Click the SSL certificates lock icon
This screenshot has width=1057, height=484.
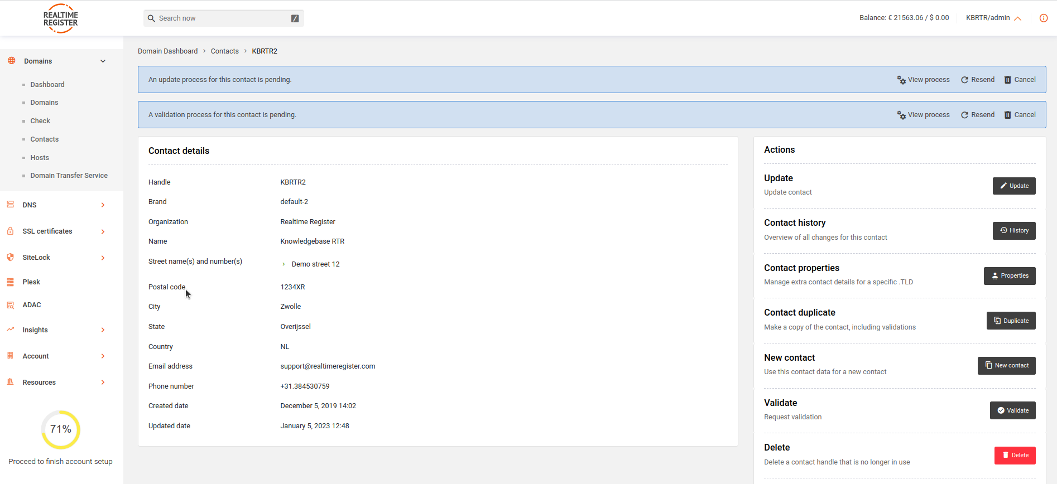(10, 231)
